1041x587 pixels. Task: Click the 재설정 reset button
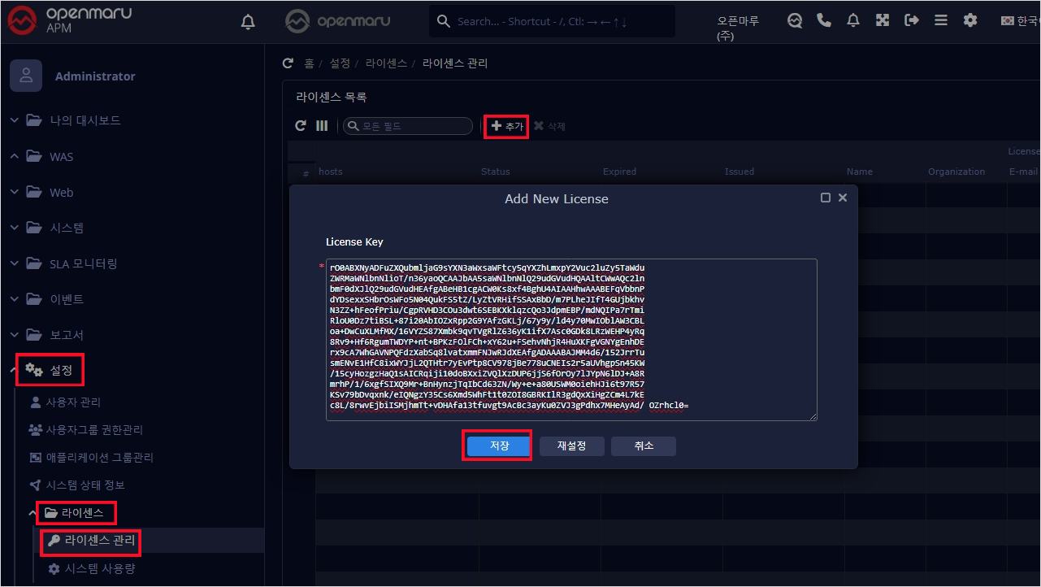pos(571,446)
